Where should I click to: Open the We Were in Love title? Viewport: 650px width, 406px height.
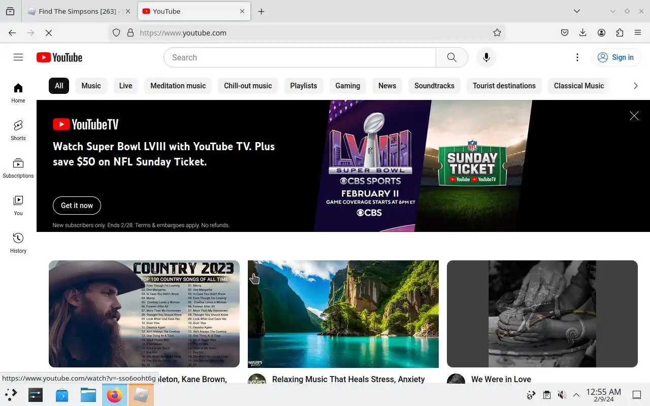(501, 379)
